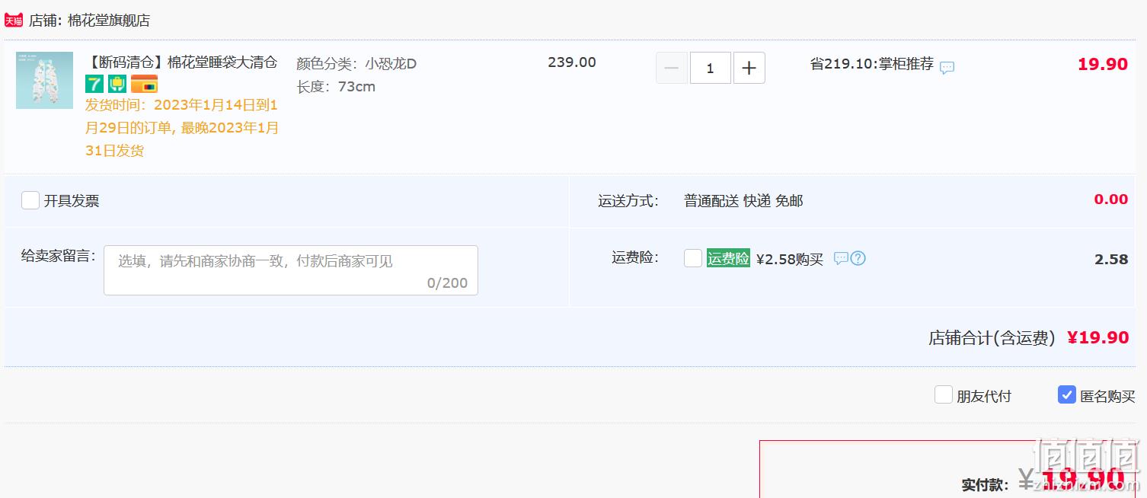1147x498 pixels.
Task: Click the 店铺合计(含运费) ¥19.90 total
Action: click(1028, 337)
